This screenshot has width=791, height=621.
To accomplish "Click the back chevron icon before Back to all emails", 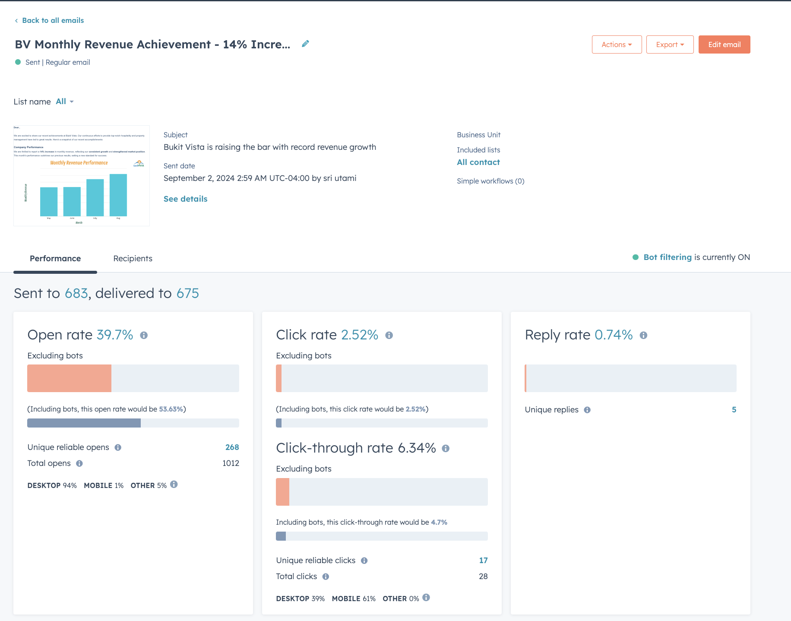I will [16, 21].
